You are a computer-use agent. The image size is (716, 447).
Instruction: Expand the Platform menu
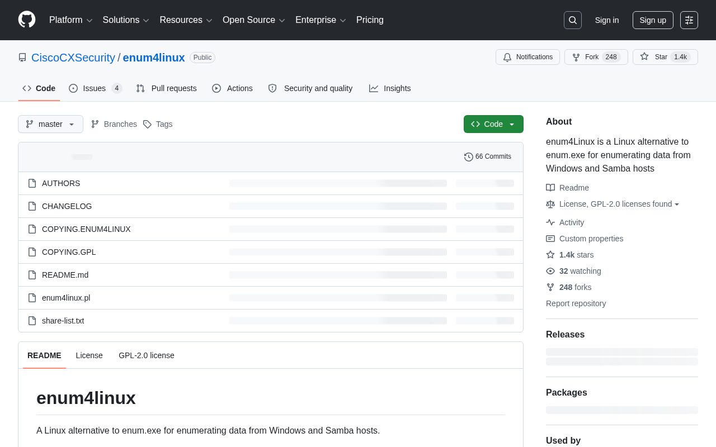[71, 20]
